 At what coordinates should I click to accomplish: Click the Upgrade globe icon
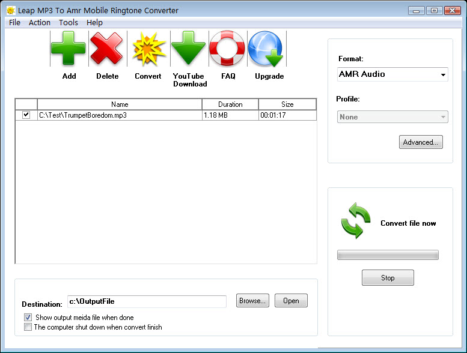266,49
